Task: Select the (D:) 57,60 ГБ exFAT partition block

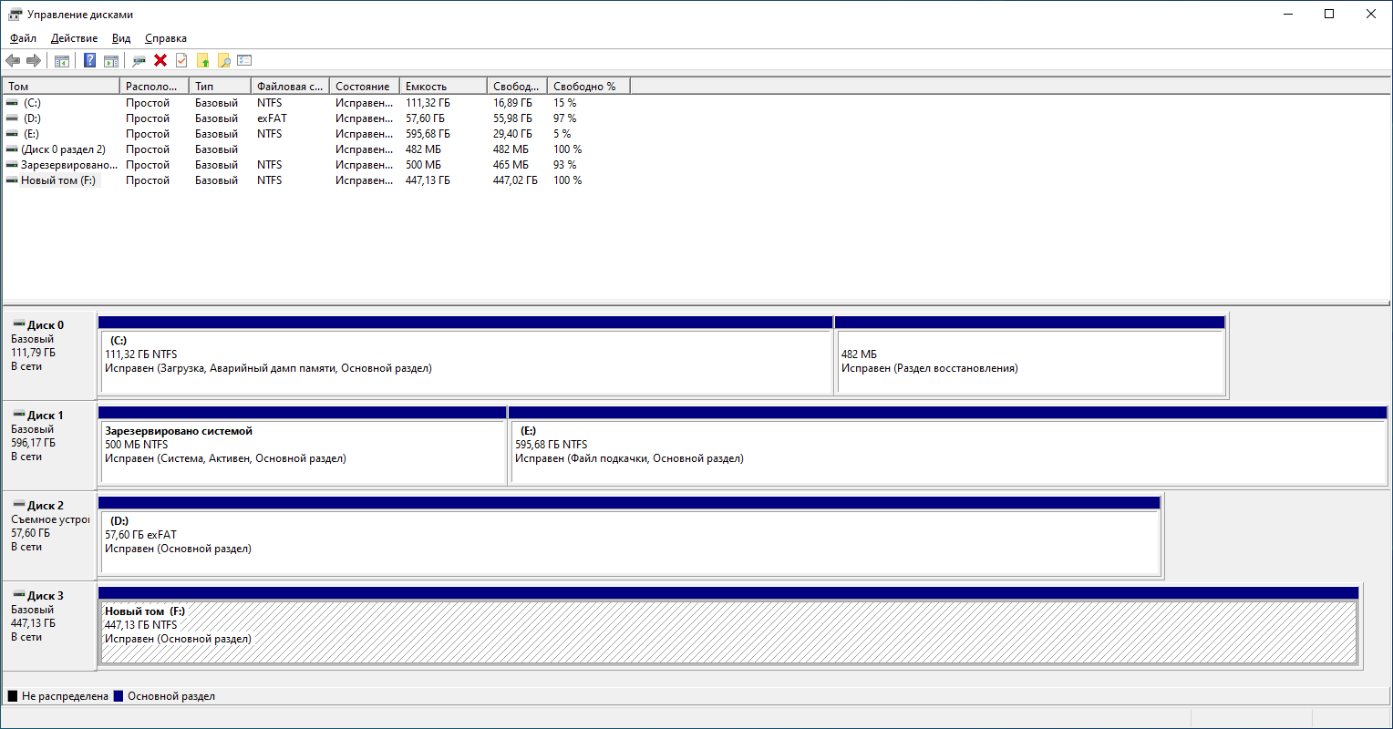Action: coord(629,537)
